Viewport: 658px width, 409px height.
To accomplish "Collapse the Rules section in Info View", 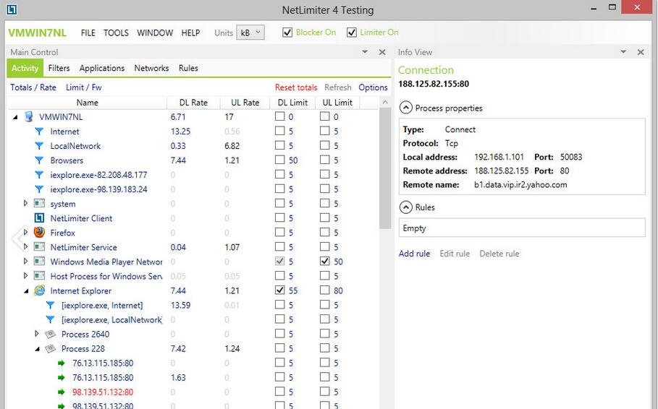I will tap(405, 207).
